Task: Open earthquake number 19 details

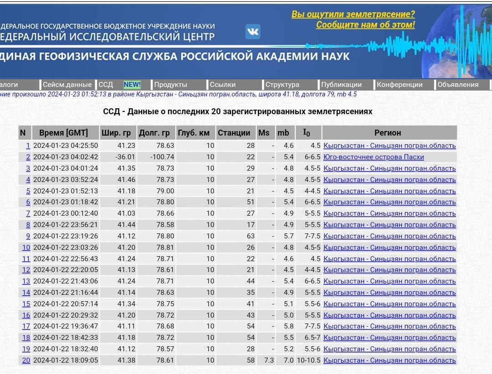Action: (26, 349)
